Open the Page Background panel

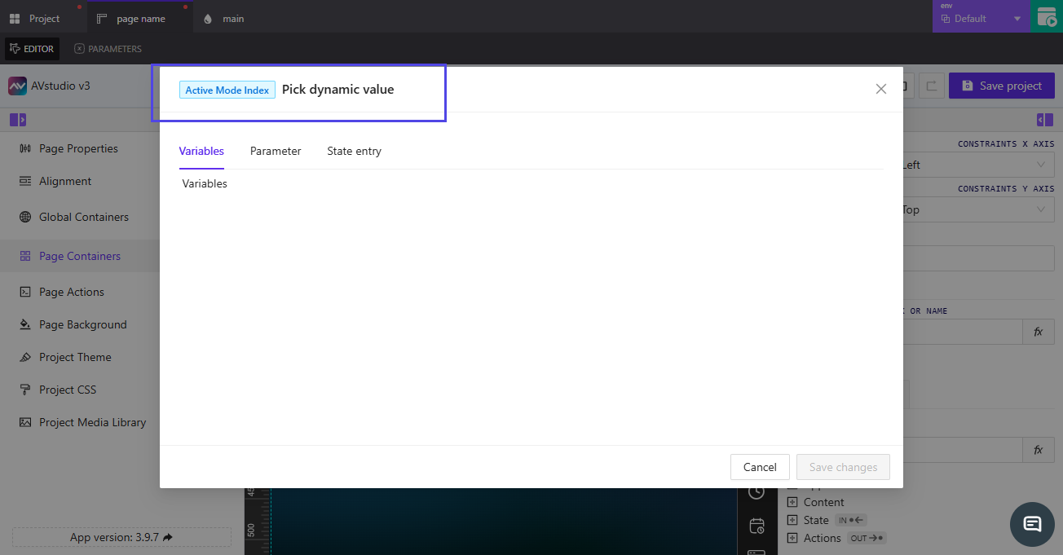pos(83,324)
